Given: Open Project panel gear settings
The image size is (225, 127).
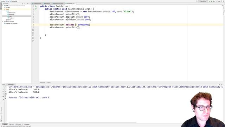Looking at the screenshot, I should click(x=28, y=4).
